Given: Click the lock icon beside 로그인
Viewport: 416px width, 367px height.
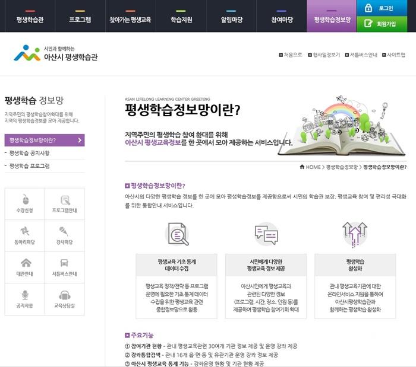Looking at the screenshot, I should (x=368, y=8).
